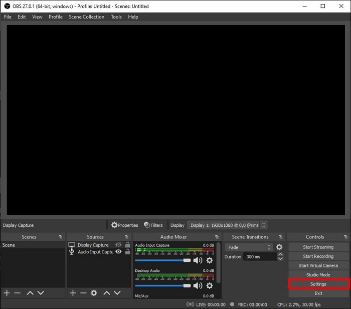Click the REC status dot icon
Screen dimensions: 351x309
tap(232, 304)
